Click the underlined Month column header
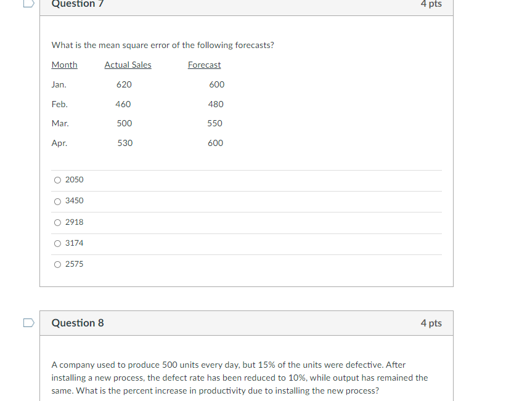The image size is (506, 401). (65, 65)
